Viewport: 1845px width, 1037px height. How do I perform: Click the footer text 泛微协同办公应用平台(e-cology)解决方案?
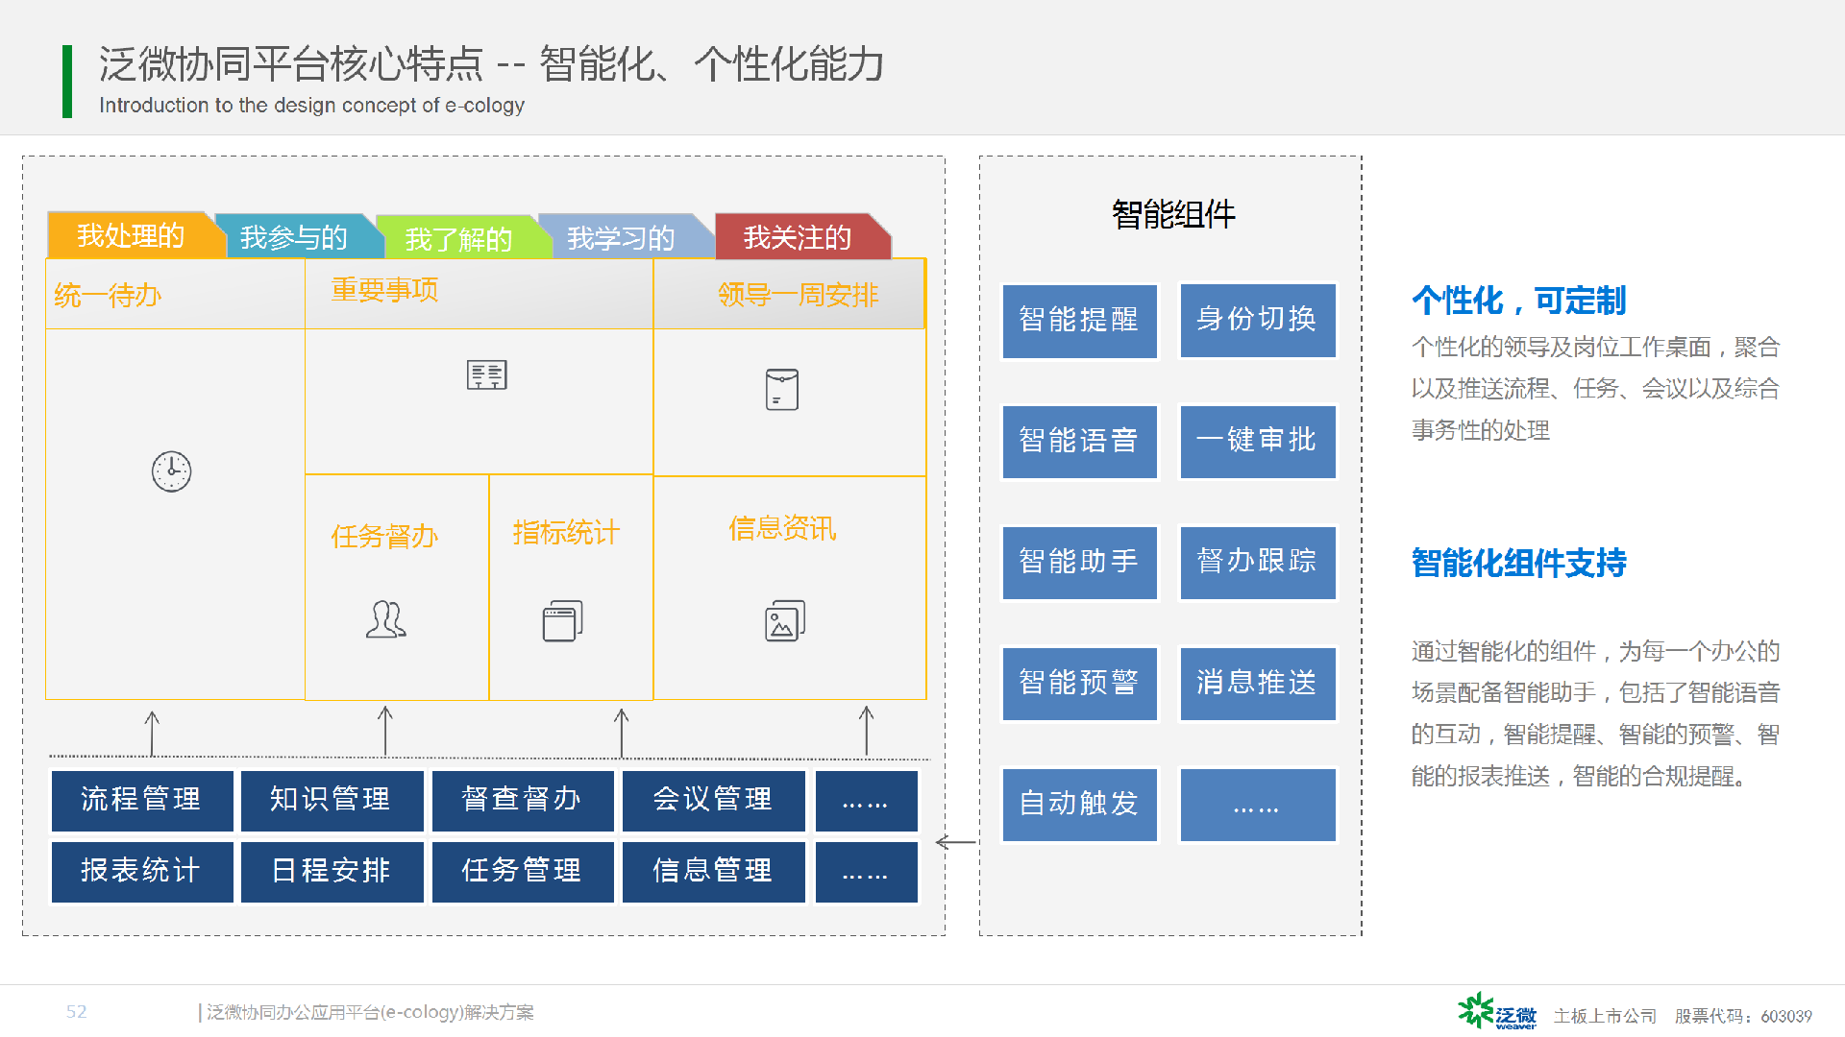(370, 1012)
